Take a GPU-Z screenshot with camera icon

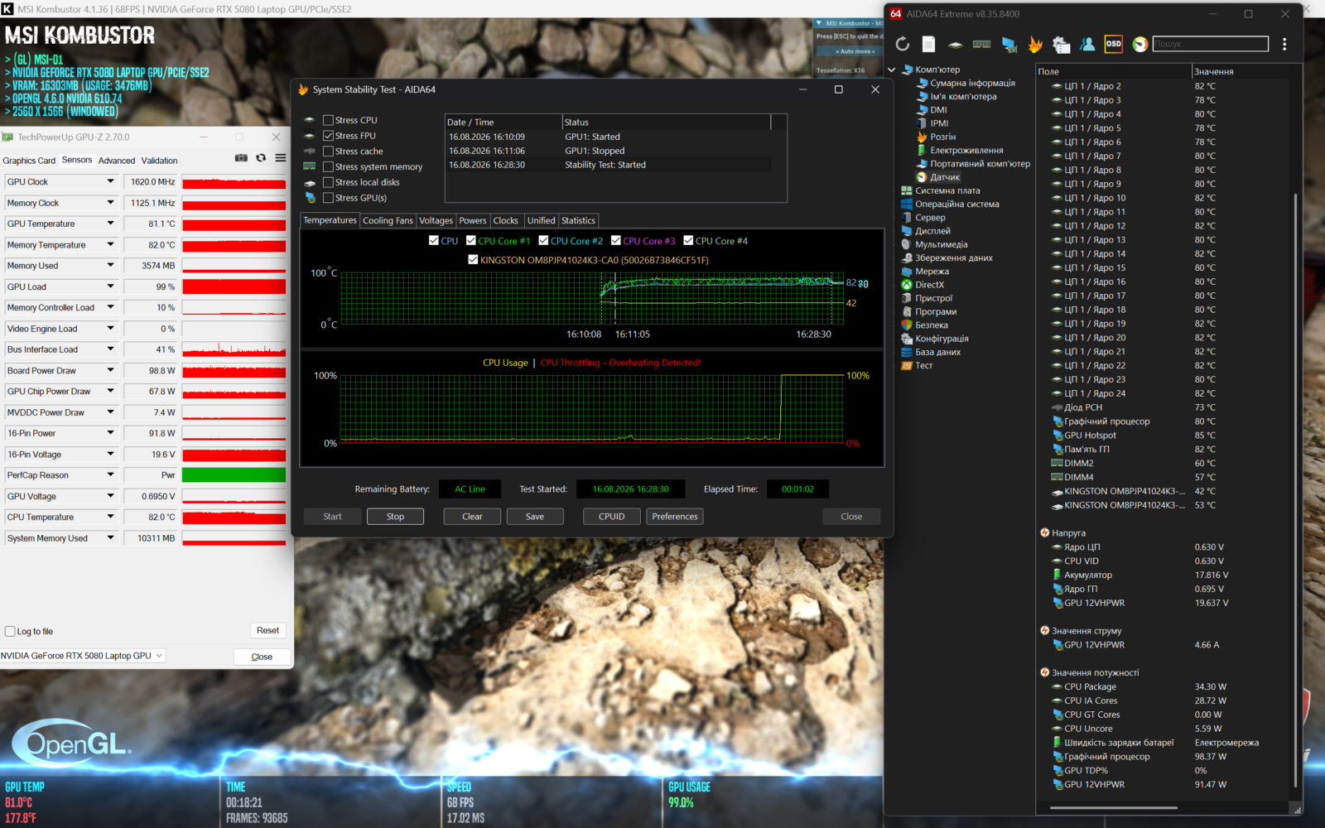241,158
